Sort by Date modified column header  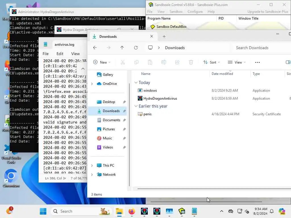[222, 74]
